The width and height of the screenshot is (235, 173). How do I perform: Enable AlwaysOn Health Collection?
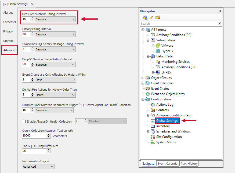pos(24,121)
